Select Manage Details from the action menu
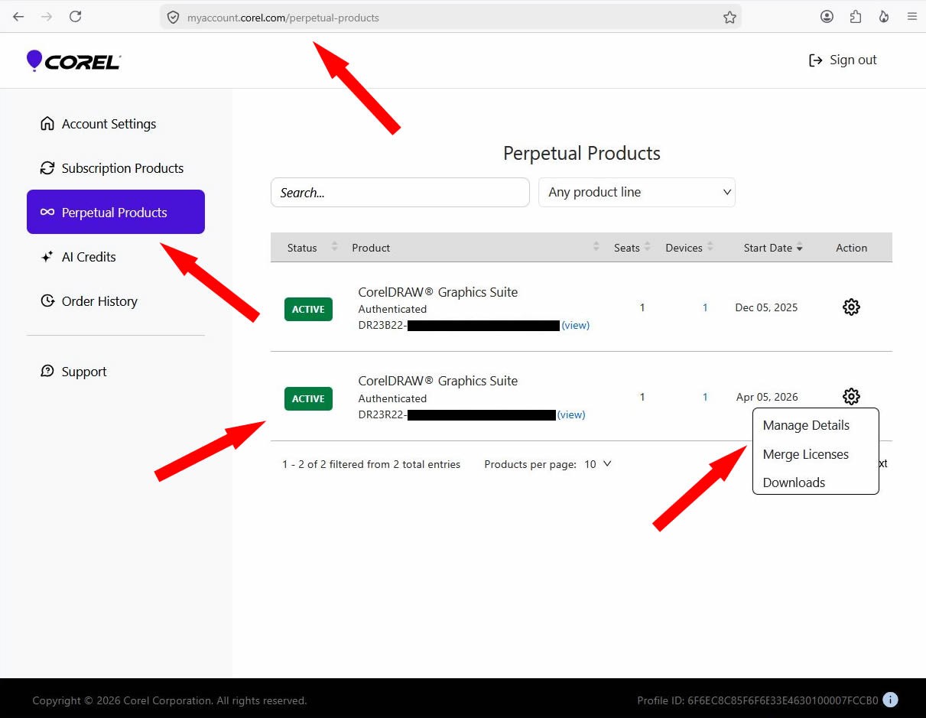Image resolution: width=926 pixels, height=718 pixels. (x=806, y=425)
